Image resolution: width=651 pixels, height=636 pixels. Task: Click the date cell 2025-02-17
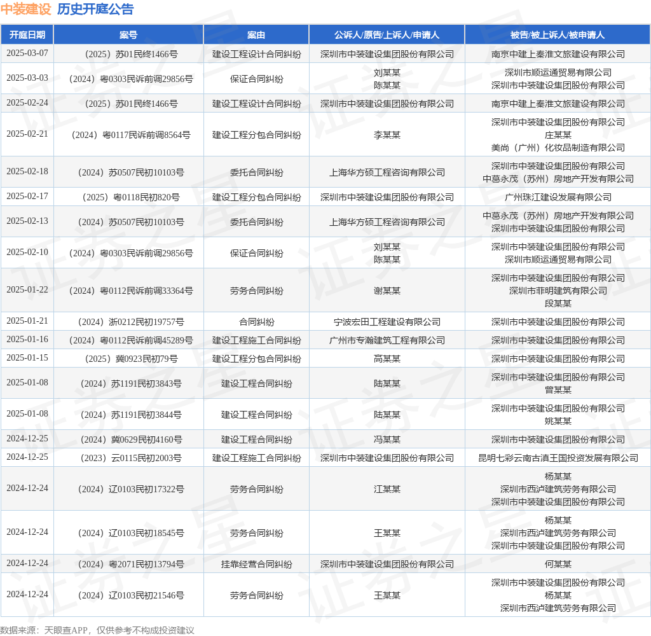pos(27,196)
